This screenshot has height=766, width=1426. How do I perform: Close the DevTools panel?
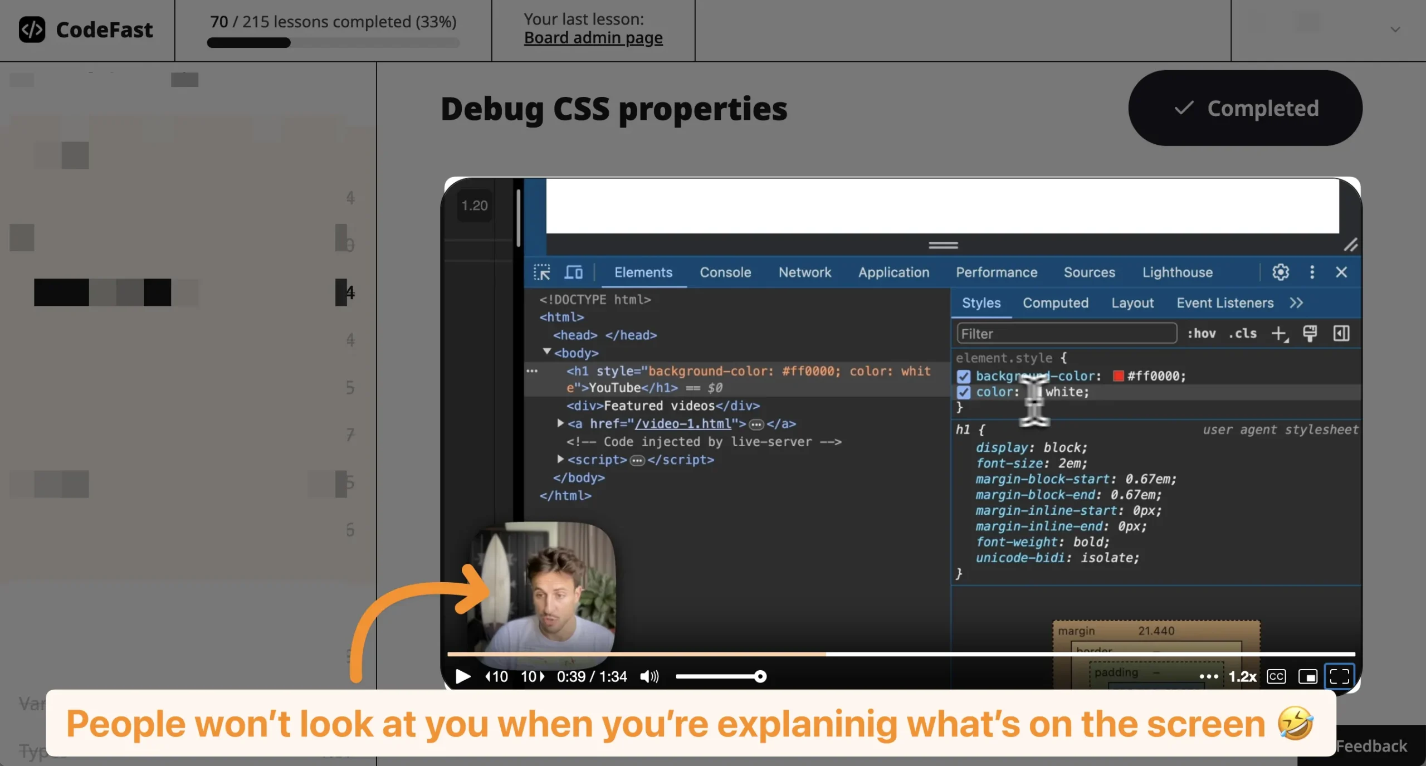point(1341,272)
